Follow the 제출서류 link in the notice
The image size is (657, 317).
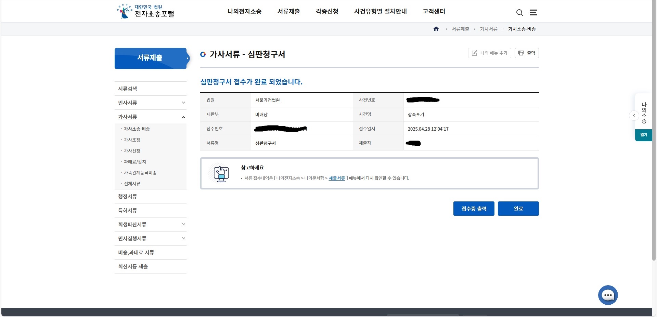click(336, 178)
